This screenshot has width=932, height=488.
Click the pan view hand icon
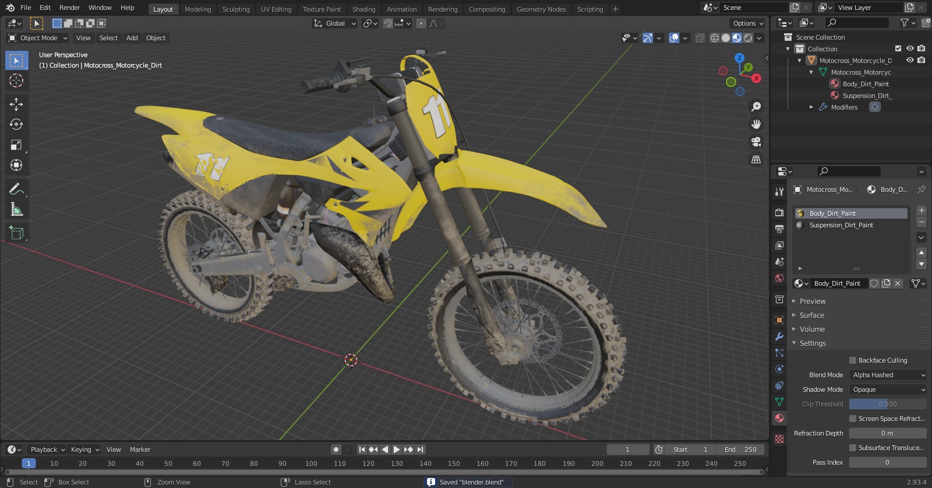(x=756, y=124)
